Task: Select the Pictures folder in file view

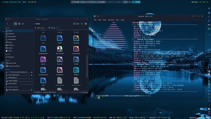Action: (60, 60)
